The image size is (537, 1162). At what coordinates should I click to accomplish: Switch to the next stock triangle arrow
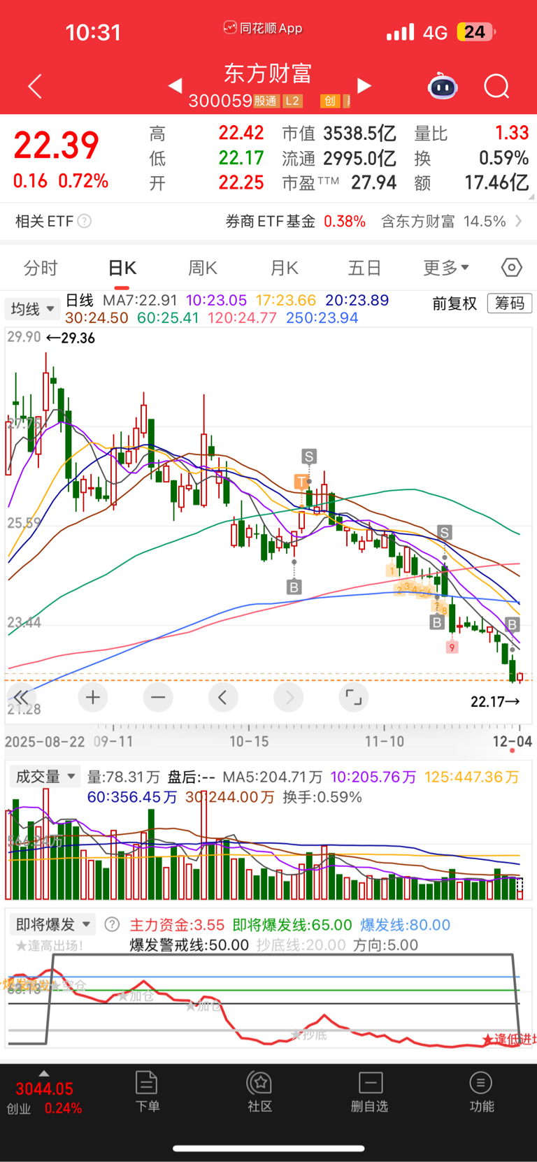(364, 85)
